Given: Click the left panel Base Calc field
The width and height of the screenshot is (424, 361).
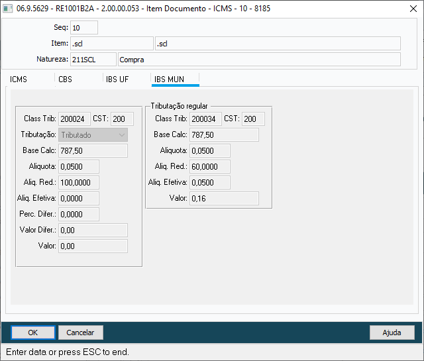Looking at the screenshot, I should [x=93, y=150].
